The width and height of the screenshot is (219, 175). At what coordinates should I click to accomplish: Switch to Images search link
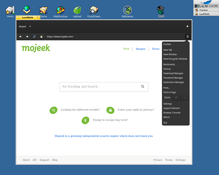pyautogui.click(x=141, y=49)
